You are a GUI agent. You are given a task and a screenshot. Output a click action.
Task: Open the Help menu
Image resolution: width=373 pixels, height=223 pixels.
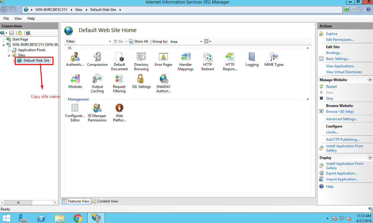pos(31,18)
